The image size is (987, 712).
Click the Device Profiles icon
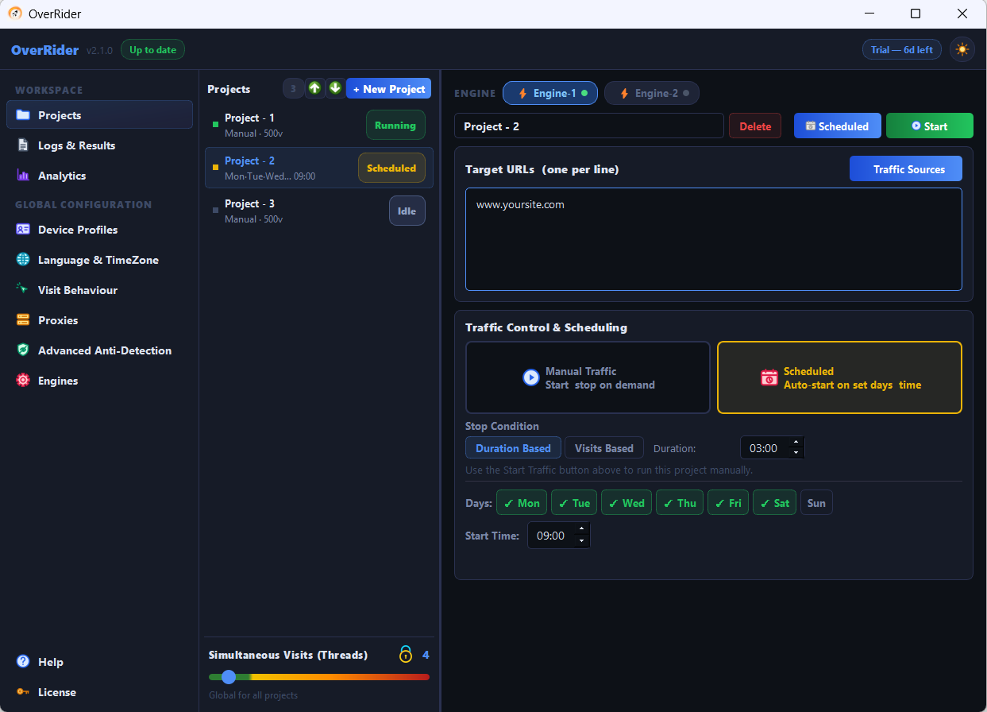point(23,230)
